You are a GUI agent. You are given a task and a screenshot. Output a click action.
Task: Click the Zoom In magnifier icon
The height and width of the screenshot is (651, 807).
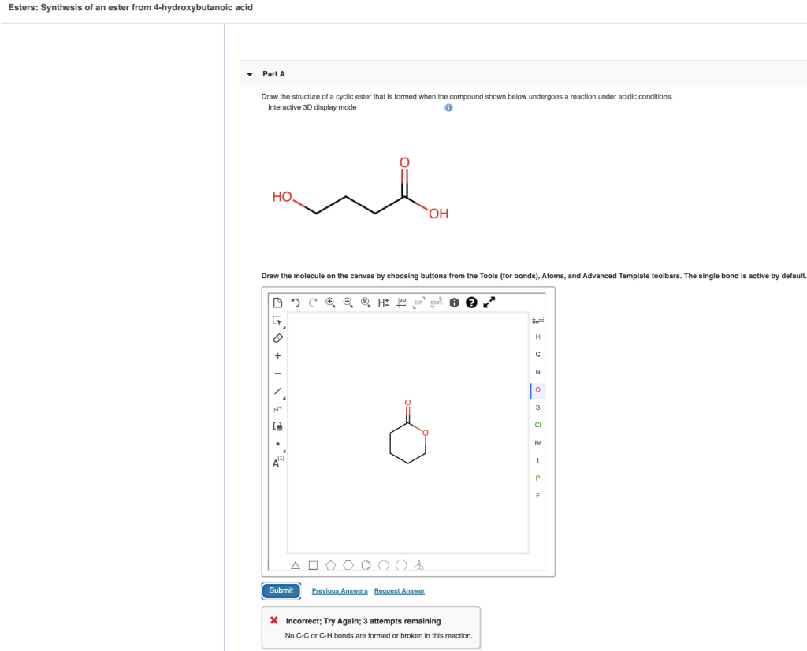pos(331,303)
